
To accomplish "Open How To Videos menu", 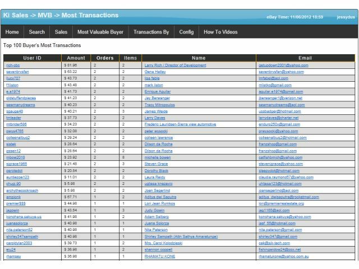I will click(x=220, y=33).
